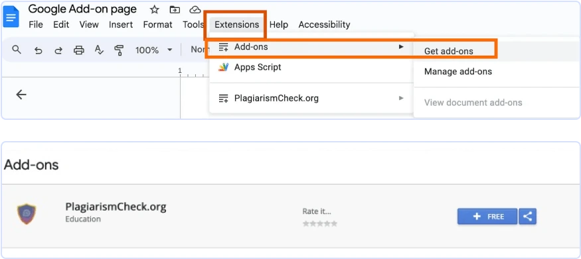Rate the add-on with stars
Screen dimensions: 581x259
click(x=320, y=223)
